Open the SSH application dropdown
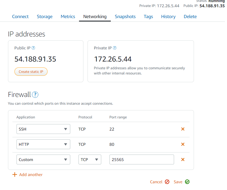The height and width of the screenshot is (190, 227). click(43, 129)
